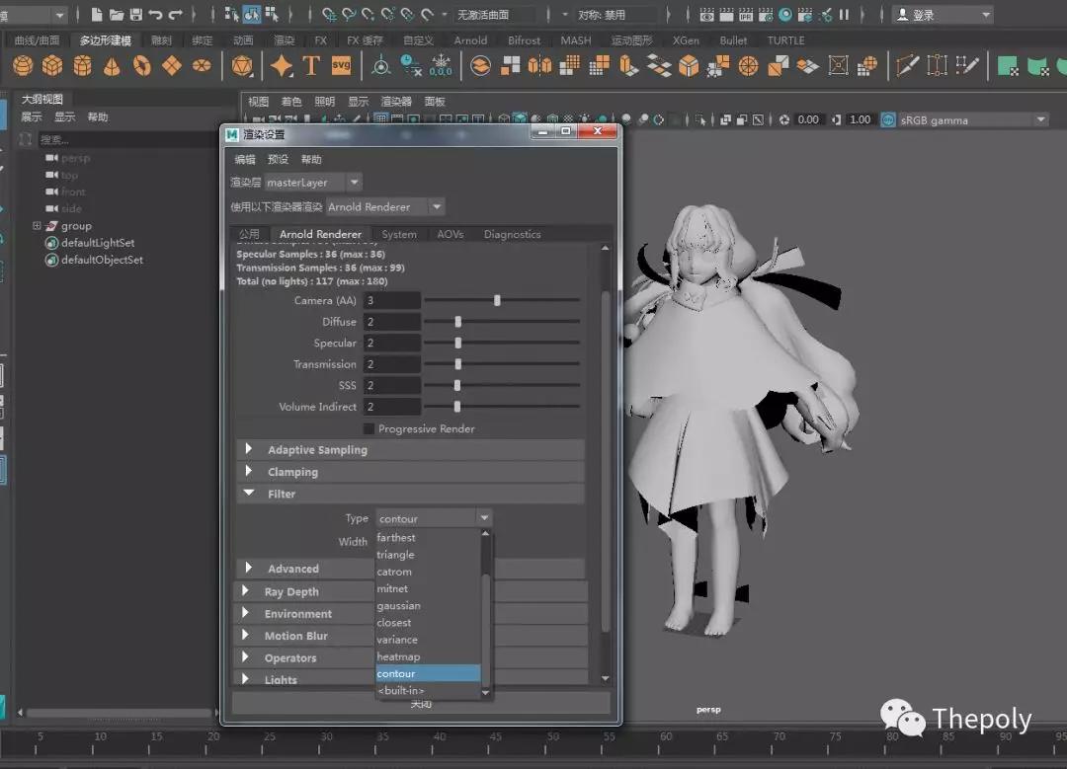This screenshot has width=1067, height=769.
Task: Click the polygon cylinder shelf icon
Action: point(83,66)
